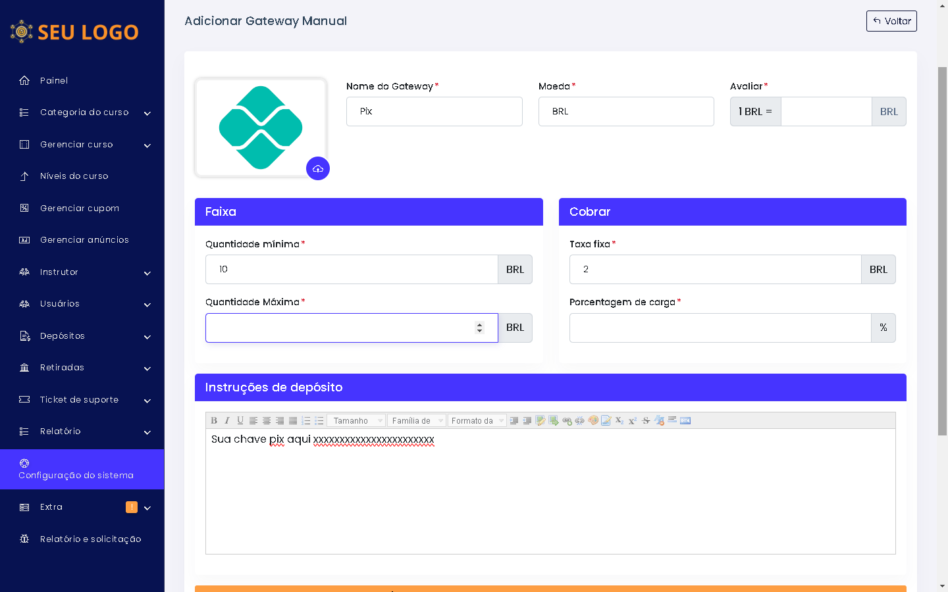Open the Formato da block dropdown

coord(477,421)
